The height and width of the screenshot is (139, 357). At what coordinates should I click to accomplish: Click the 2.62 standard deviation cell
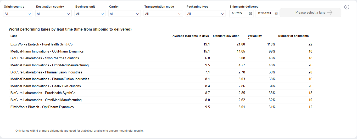[x=242, y=100]
